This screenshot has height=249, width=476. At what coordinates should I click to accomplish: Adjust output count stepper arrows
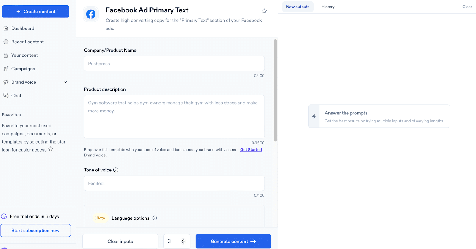pyautogui.click(x=183, y=241)
